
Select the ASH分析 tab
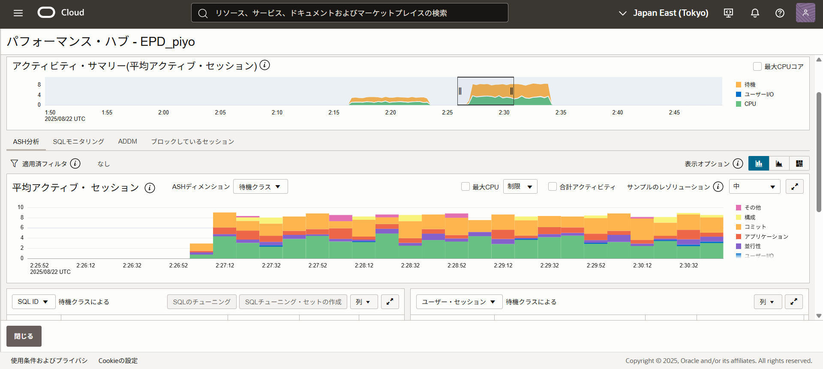pyautogui.click(x=26, y=141)
